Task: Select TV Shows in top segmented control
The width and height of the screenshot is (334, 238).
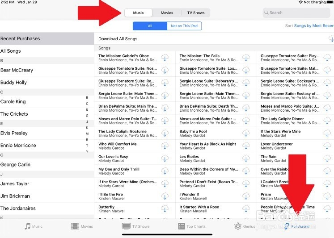Action: tap(196, 13)
